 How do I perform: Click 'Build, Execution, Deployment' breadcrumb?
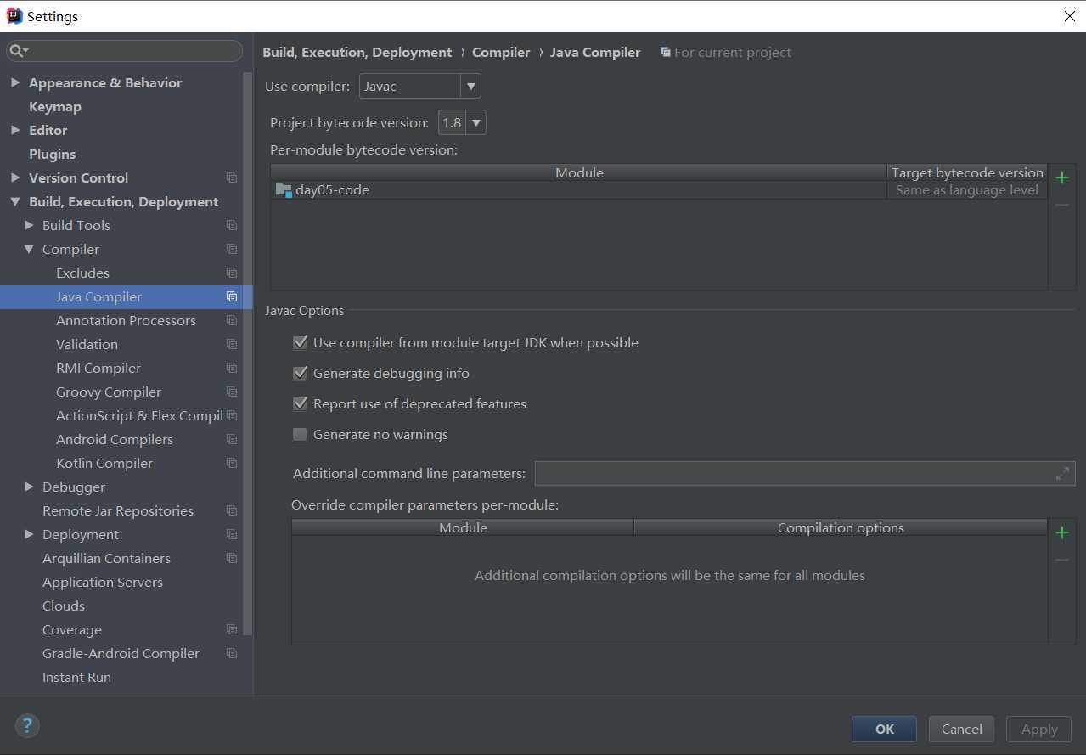(357, 52)
